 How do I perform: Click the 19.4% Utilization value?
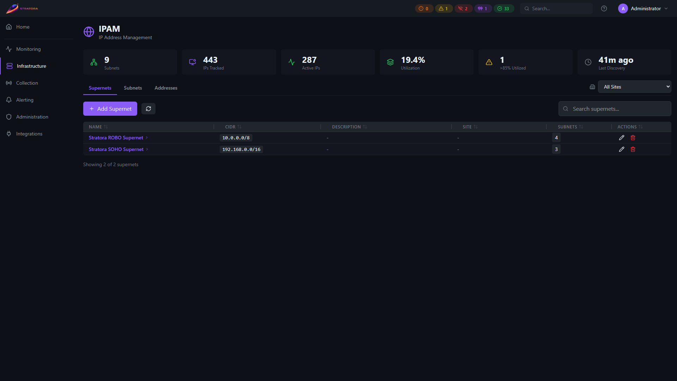[x=413, y=60]
